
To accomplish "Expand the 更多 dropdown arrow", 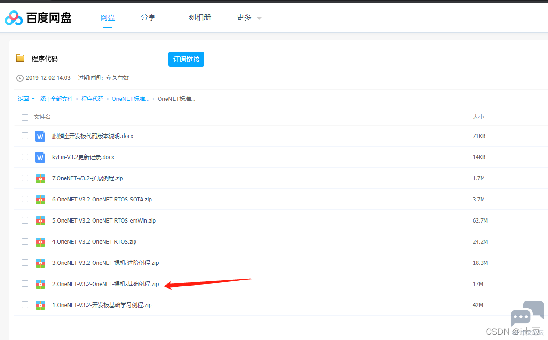I will point(259,18).
